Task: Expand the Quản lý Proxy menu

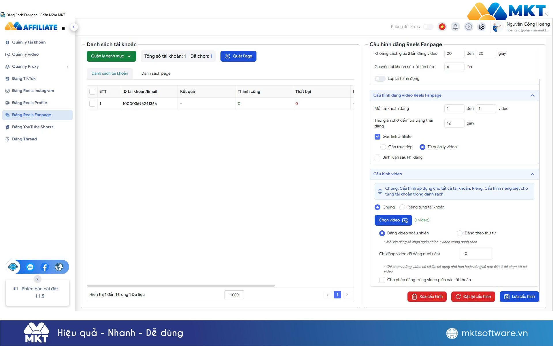Action: (25, 66)
